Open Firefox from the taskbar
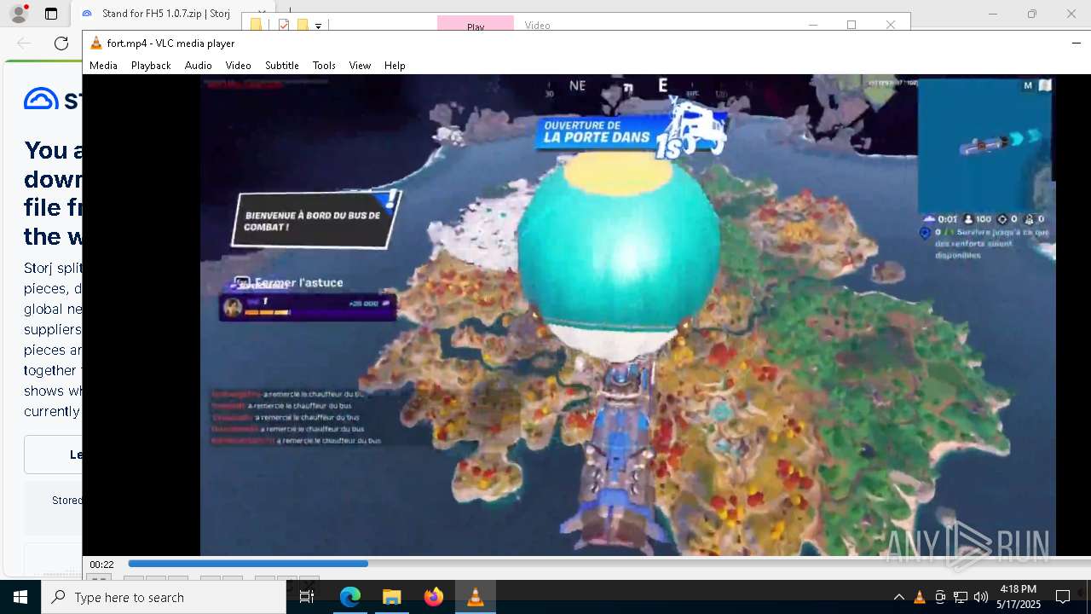Screen dimensions: 1091x614 [433, 597]
